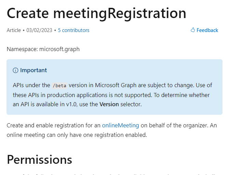Click the info icon beside Important
The height and width of the screenshot is (175, 229).
point(15,70)
